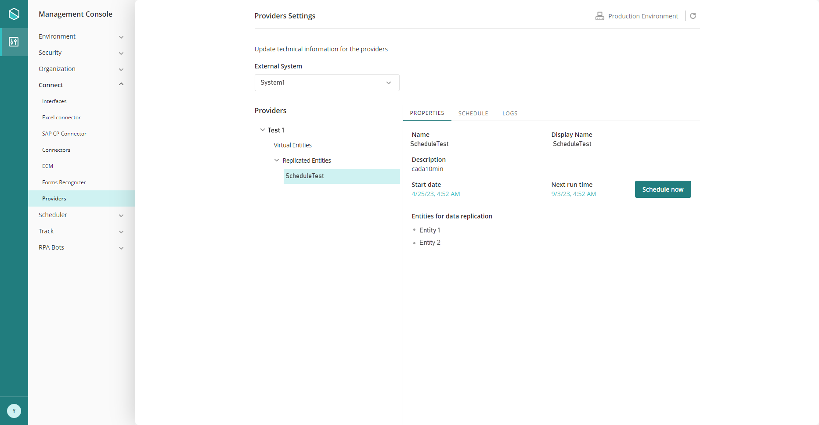Click the Scheduler menu label
The width and height of the screenshot is (819, 425).
point(53,215)
